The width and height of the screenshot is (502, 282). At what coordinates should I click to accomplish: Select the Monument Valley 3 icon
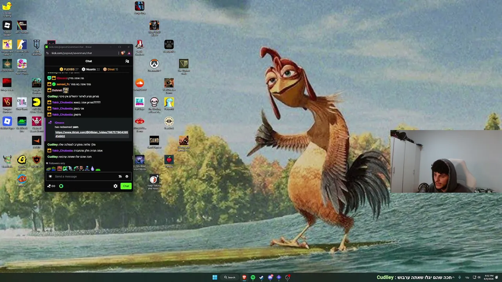click(x=7, y=47)
